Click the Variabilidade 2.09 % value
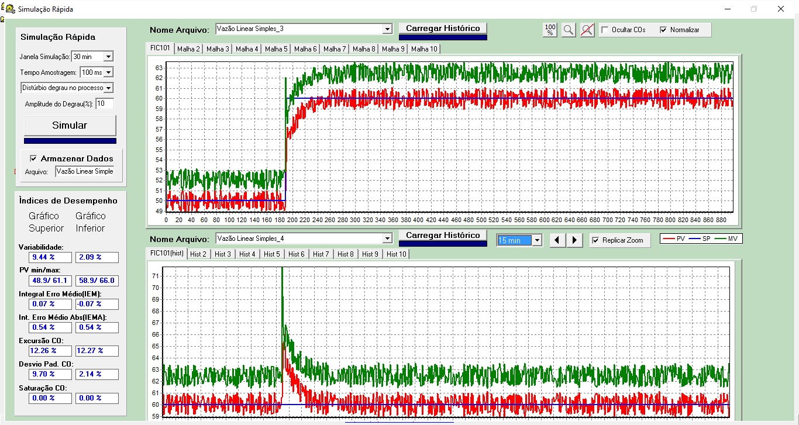This screenshot has width=799, height=425. [x=97, y=257]
